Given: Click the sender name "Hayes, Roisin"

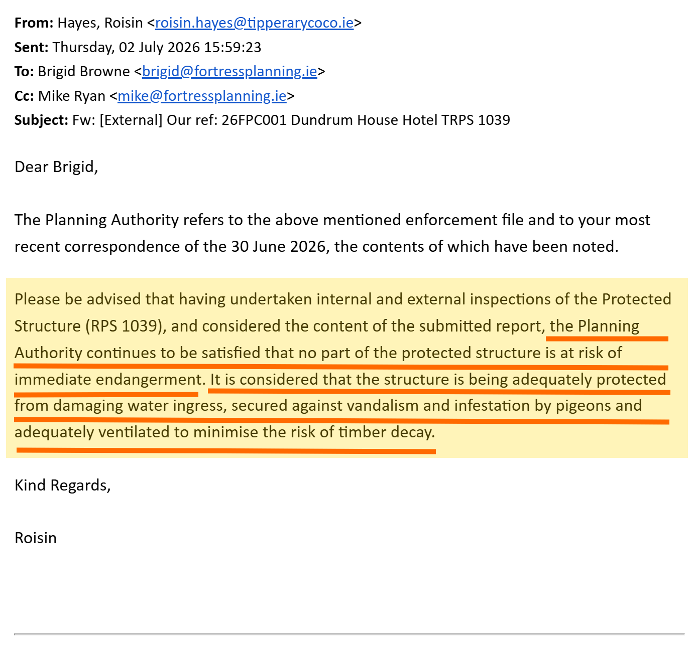Looking at the screenshot, I should pyautogui.click(x=100, y=23).
